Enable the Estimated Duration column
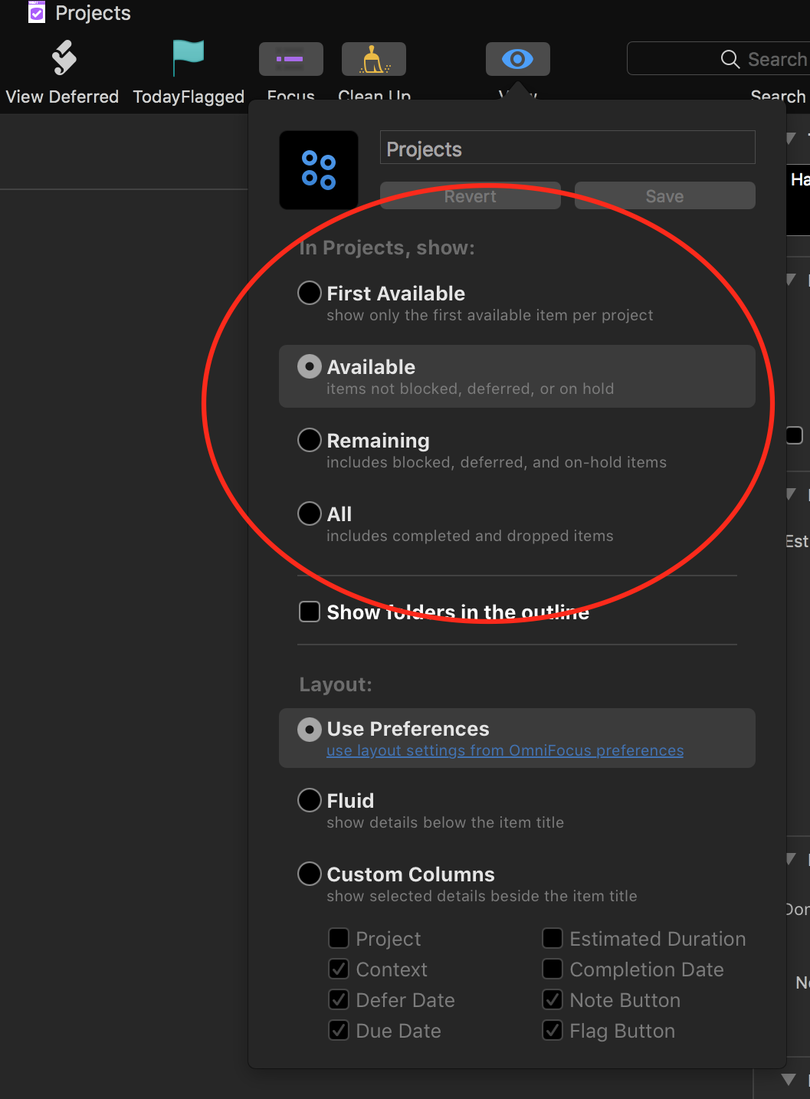 tap(553, 938)
